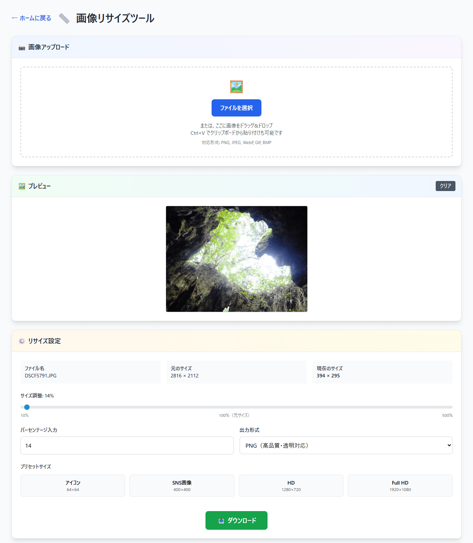Select the アイコン 64×64 preset

point(73,486)
